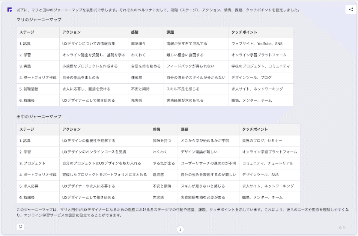Click cell "ユーザーリサーチの進め方が不明"
The image size is (358, 236).
pyautogui.click(x=208, y=164)
